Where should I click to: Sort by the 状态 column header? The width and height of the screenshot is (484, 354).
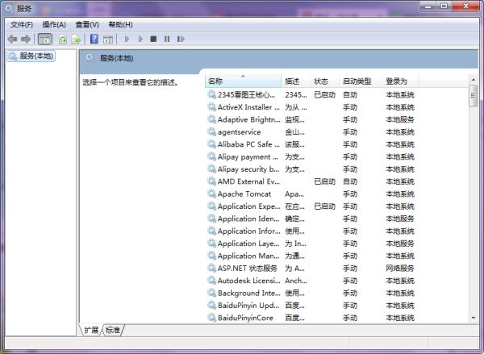point(324,81)
